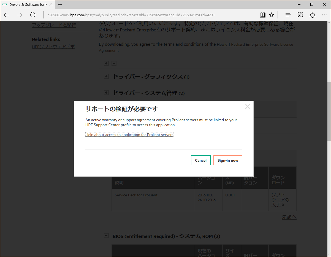The height and width of the screenshot is (257, 331).
Task: Select the Drivers & Software tab
Action: (x=28, y=4)
